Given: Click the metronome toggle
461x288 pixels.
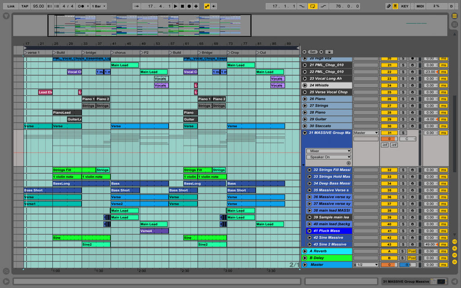Looking at the screenshot, I should coord(81,6).
